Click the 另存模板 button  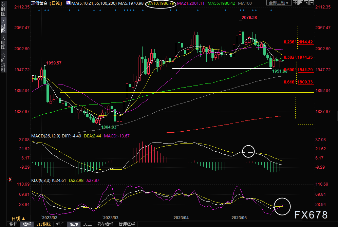pyautogui.click(x=105, y=224)
